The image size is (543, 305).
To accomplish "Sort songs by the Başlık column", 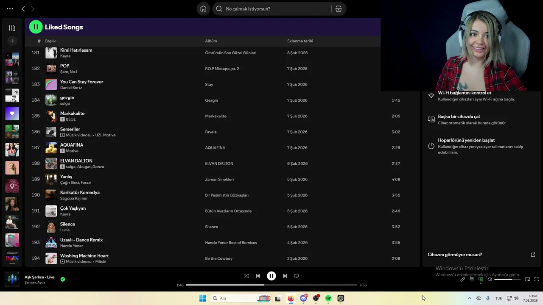I will tap(50, 41).
